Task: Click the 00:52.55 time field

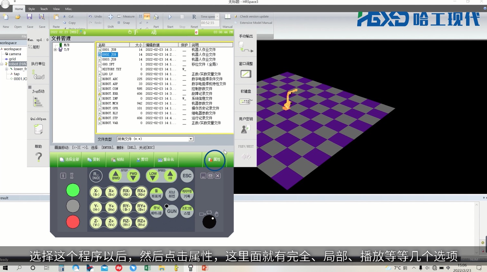Action: [x=210, y=23]
